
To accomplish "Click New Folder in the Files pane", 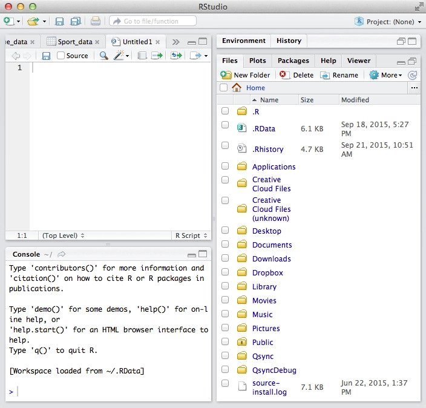I will (245, 75).
